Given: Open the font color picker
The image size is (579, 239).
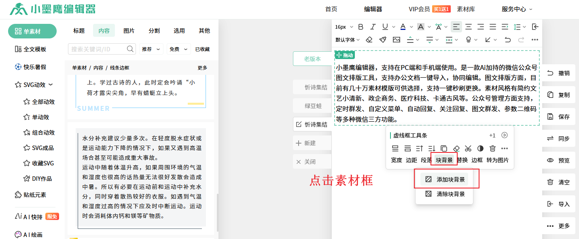Looking at the screenshot, I should point(403,27).
